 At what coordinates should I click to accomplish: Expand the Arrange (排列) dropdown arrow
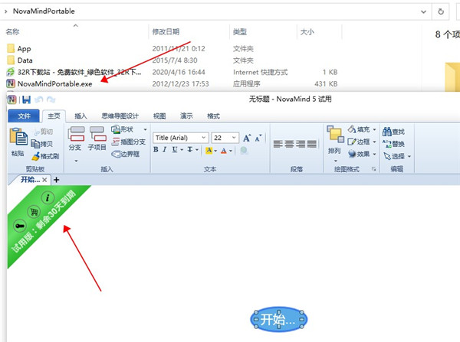tap(336, 161)
